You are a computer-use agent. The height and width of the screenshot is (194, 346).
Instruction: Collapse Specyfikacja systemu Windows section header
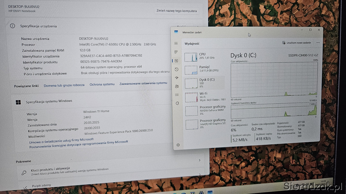click(92, 101)
